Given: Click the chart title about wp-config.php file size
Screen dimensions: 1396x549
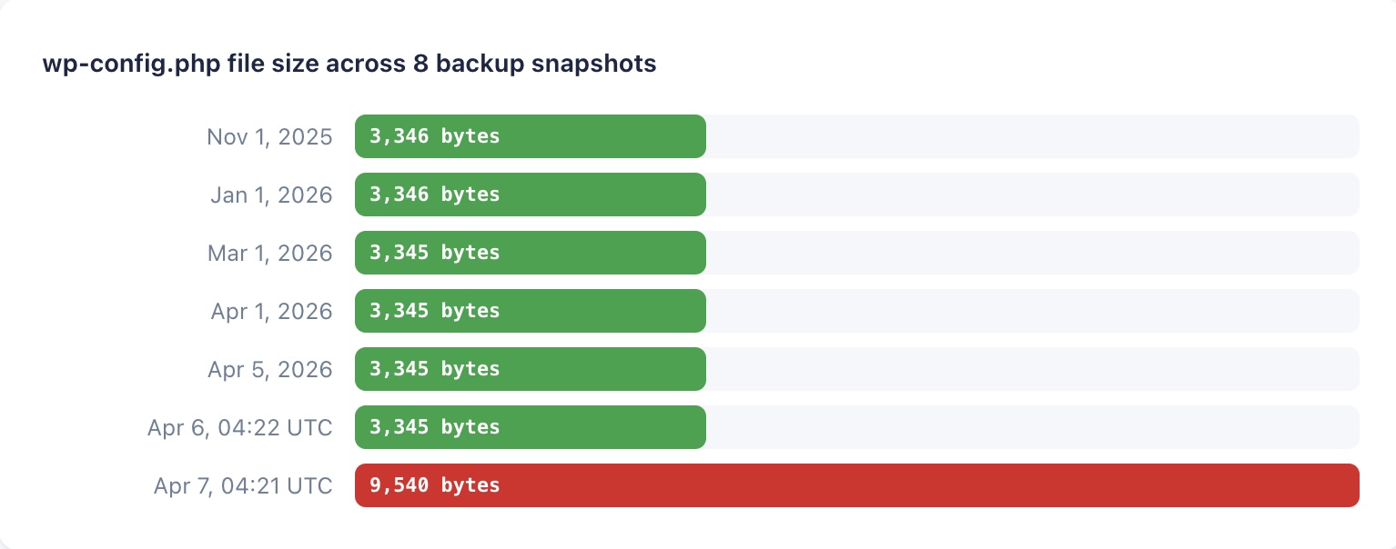Looking at the screenshot, I should tap(349, 65).
